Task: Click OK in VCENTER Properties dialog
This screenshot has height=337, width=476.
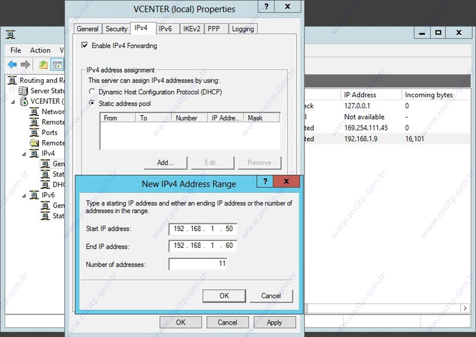Action: coord(180,322)
